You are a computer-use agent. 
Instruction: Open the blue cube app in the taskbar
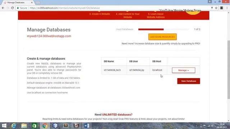pos(55,126)
